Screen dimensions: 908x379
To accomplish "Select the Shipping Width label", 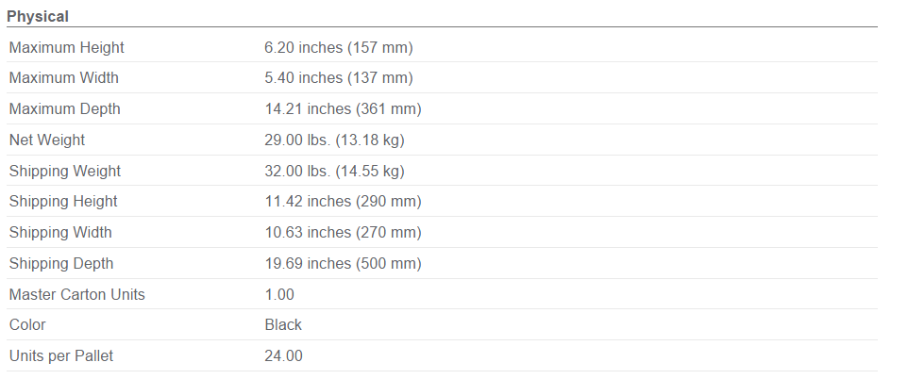I will 60,233.
